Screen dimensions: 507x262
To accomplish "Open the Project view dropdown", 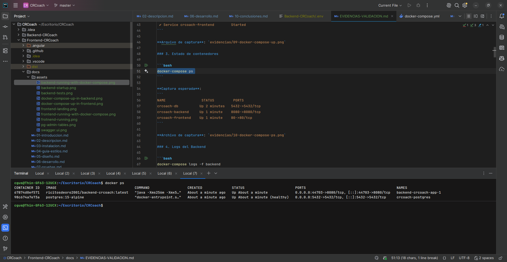I will point(22,16).
